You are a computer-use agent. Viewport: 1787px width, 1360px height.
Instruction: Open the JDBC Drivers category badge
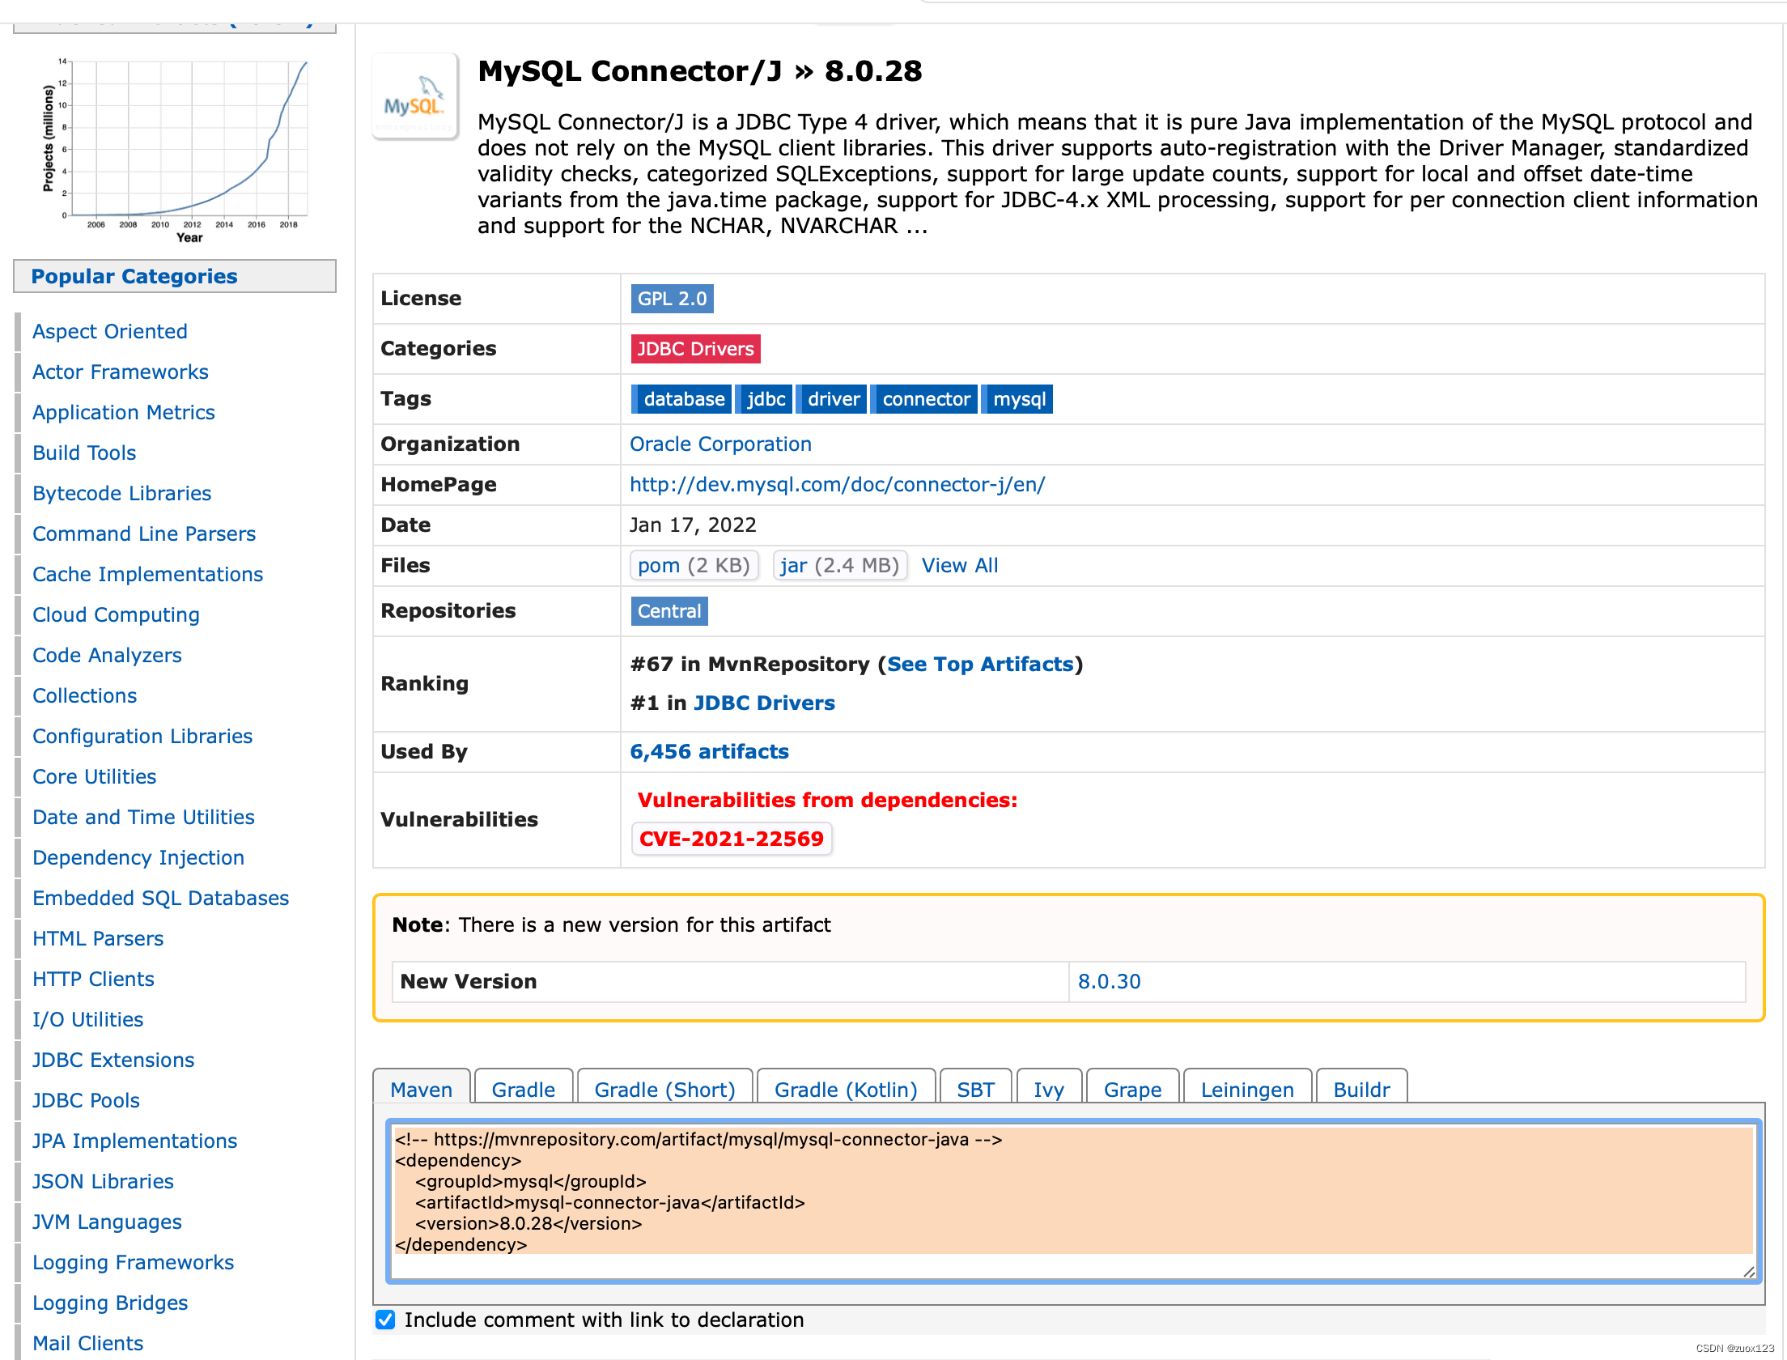pyautogui.click(x=695, y=349)
